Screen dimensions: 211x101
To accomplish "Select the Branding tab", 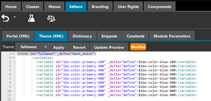I will coord(100,7).
